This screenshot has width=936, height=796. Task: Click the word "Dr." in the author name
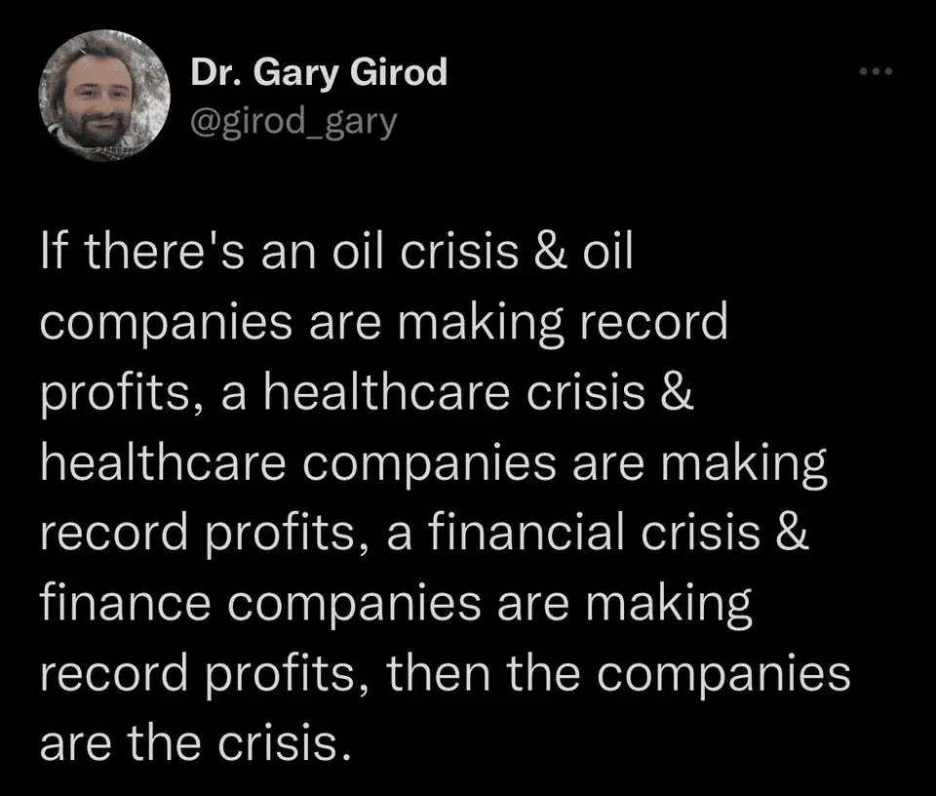(x=213, y=72)
